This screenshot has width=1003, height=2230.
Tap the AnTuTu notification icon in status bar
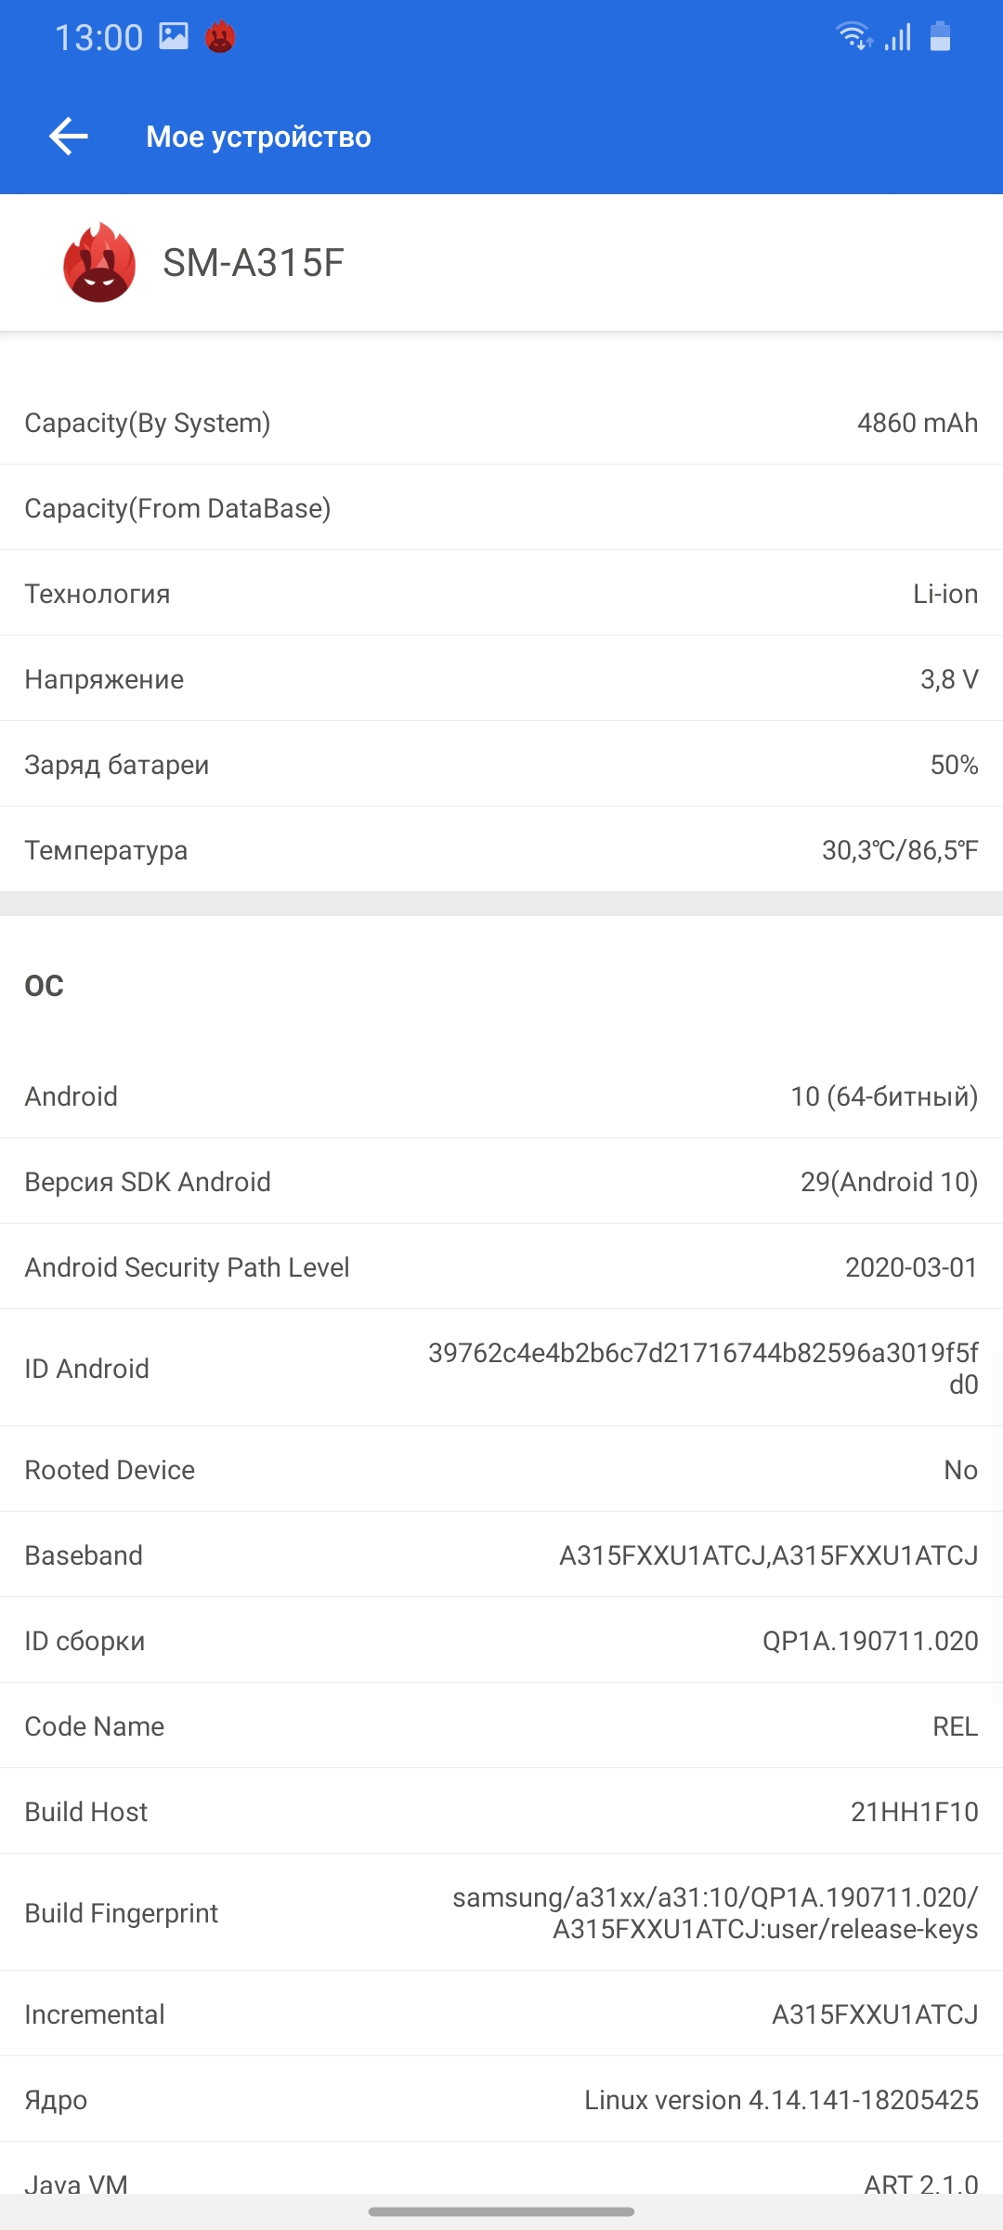220,37
